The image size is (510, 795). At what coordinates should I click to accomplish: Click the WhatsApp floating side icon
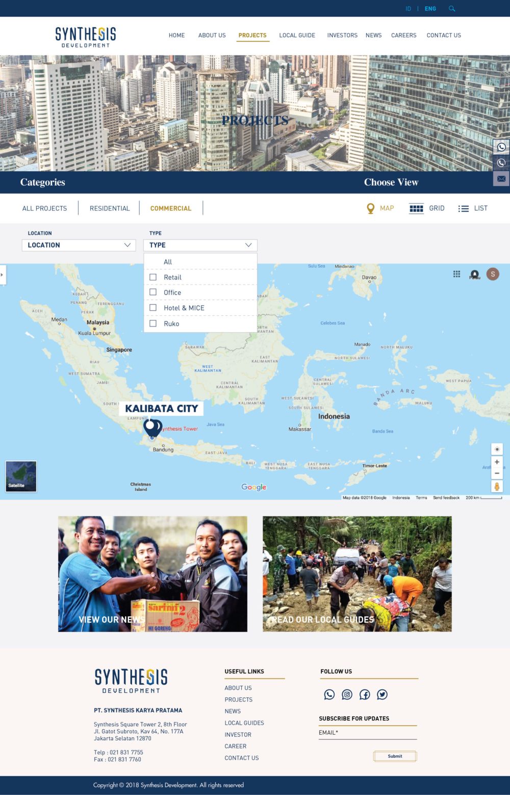click(x=501, y=147)
